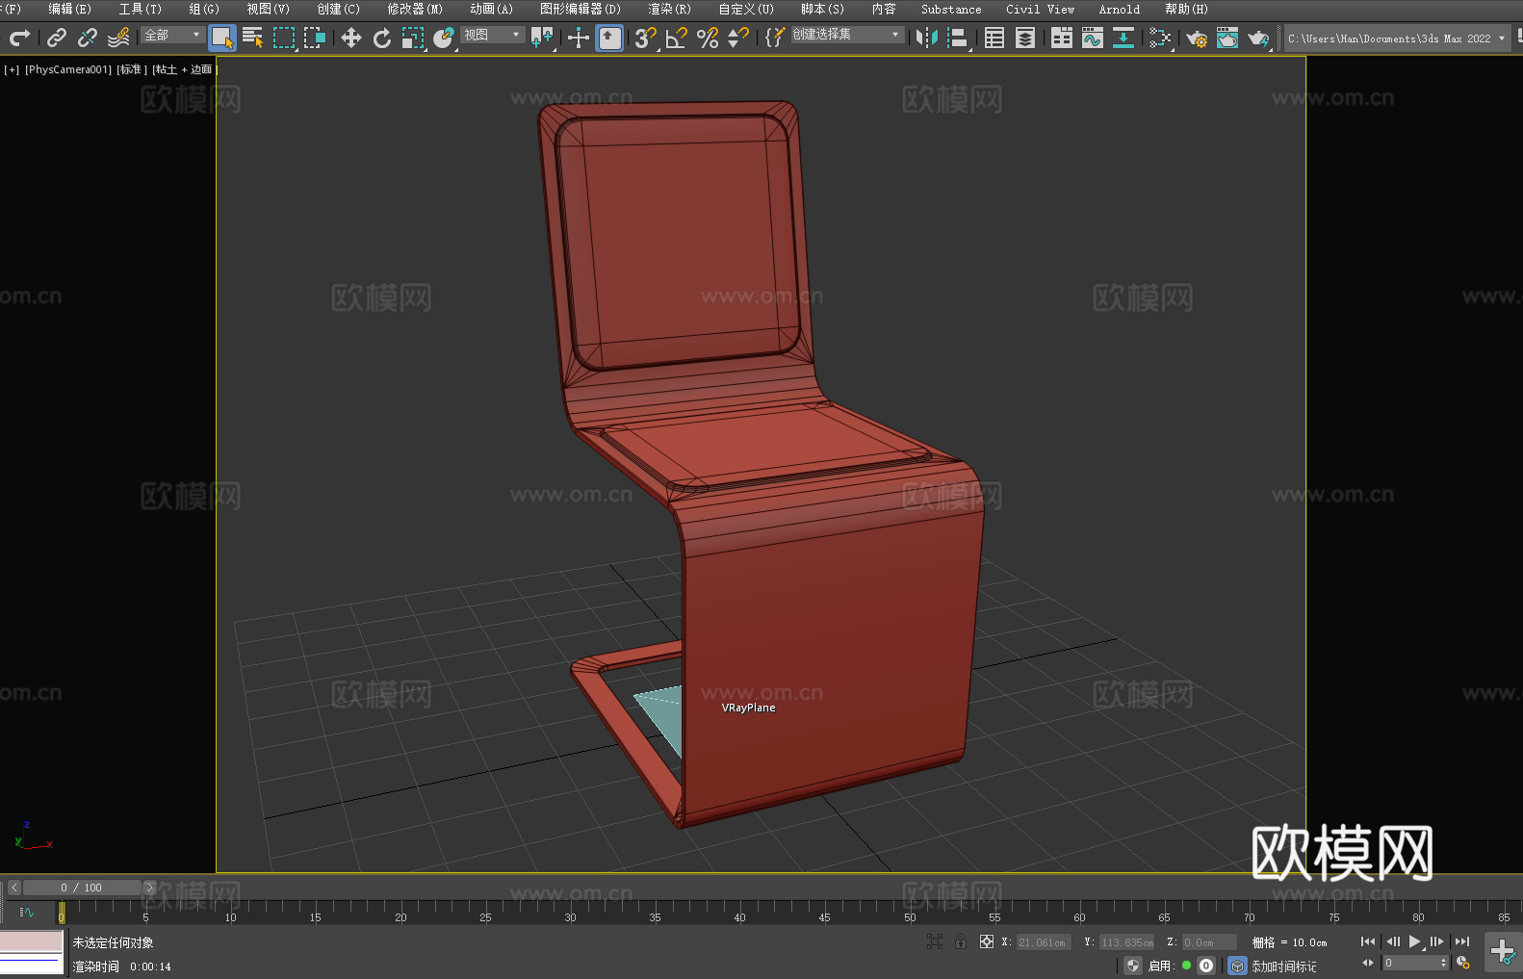Screen dimensions: 1523x979
Task: Toggle Keyboard Shortcut Override button
Action: click(609, 38)
